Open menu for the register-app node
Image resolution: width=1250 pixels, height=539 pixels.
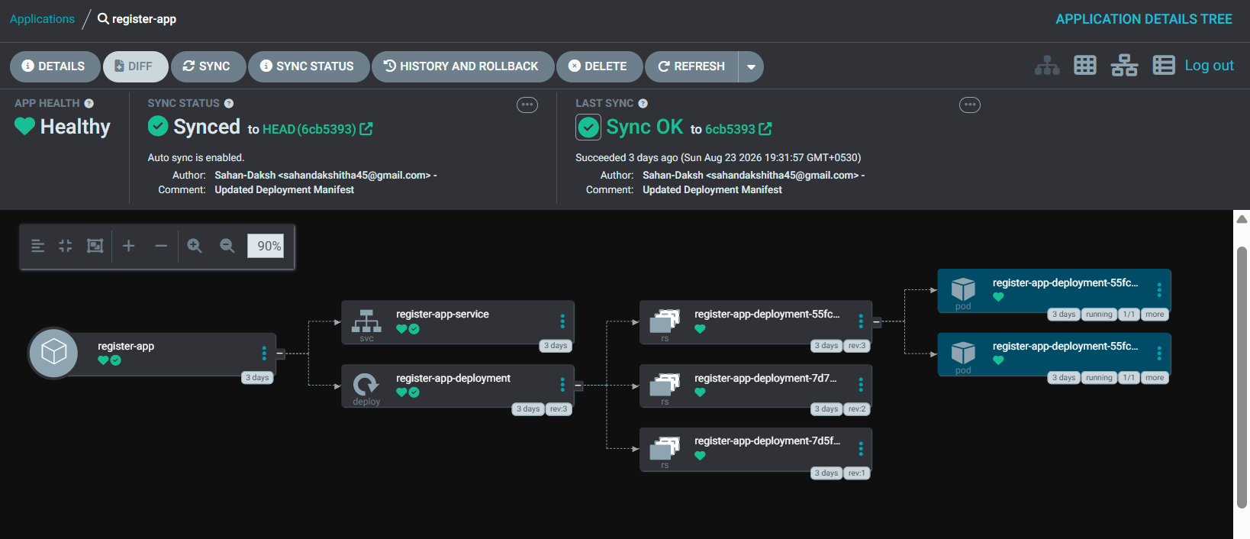point(264,353)
